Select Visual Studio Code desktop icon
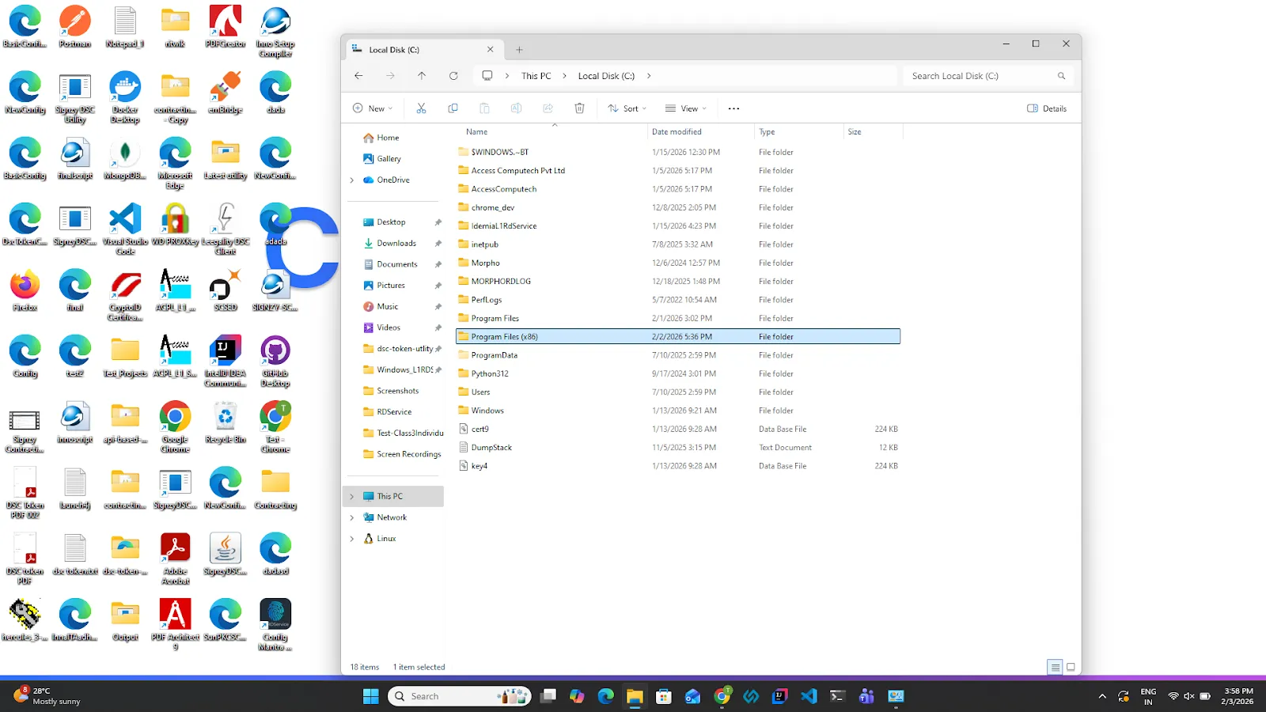The width and height of the screenshot is (1266, 712). click(125, 229)
